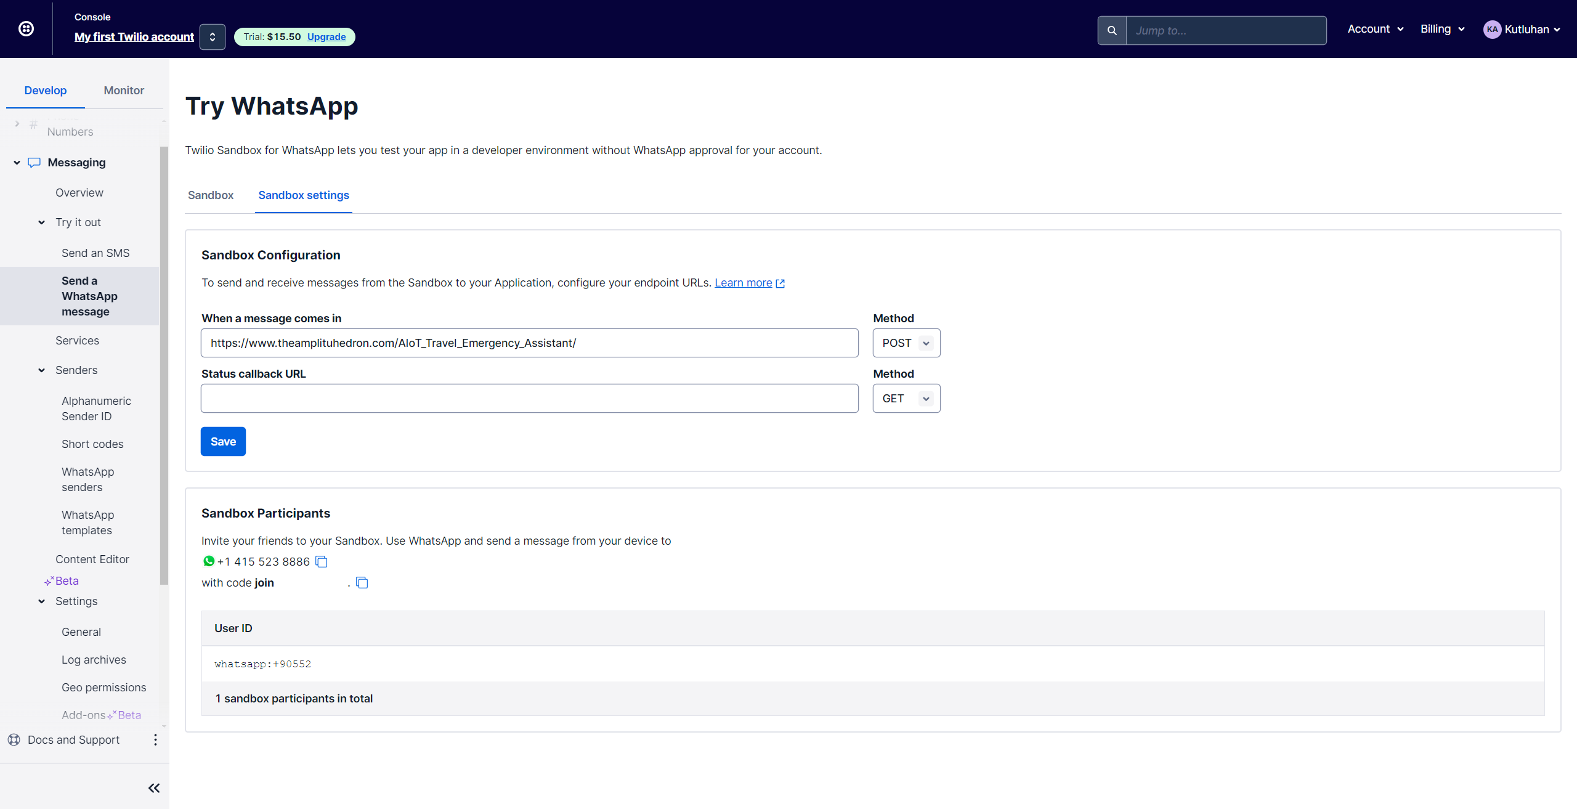Switch to the Develop tab
The image size is (1577, 809).
tap(46, 91)
